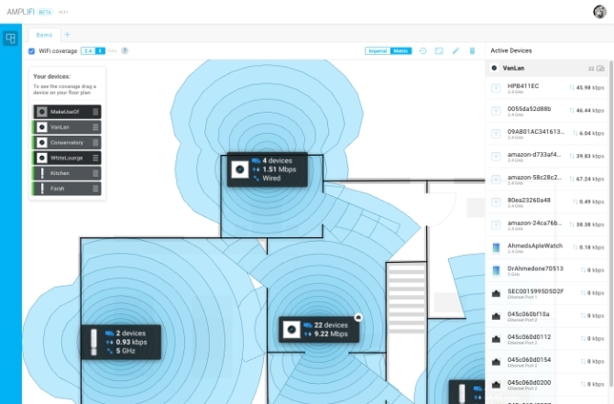614x404 pixels.
Task: Click the 22 devices router card
Action: 319,330
